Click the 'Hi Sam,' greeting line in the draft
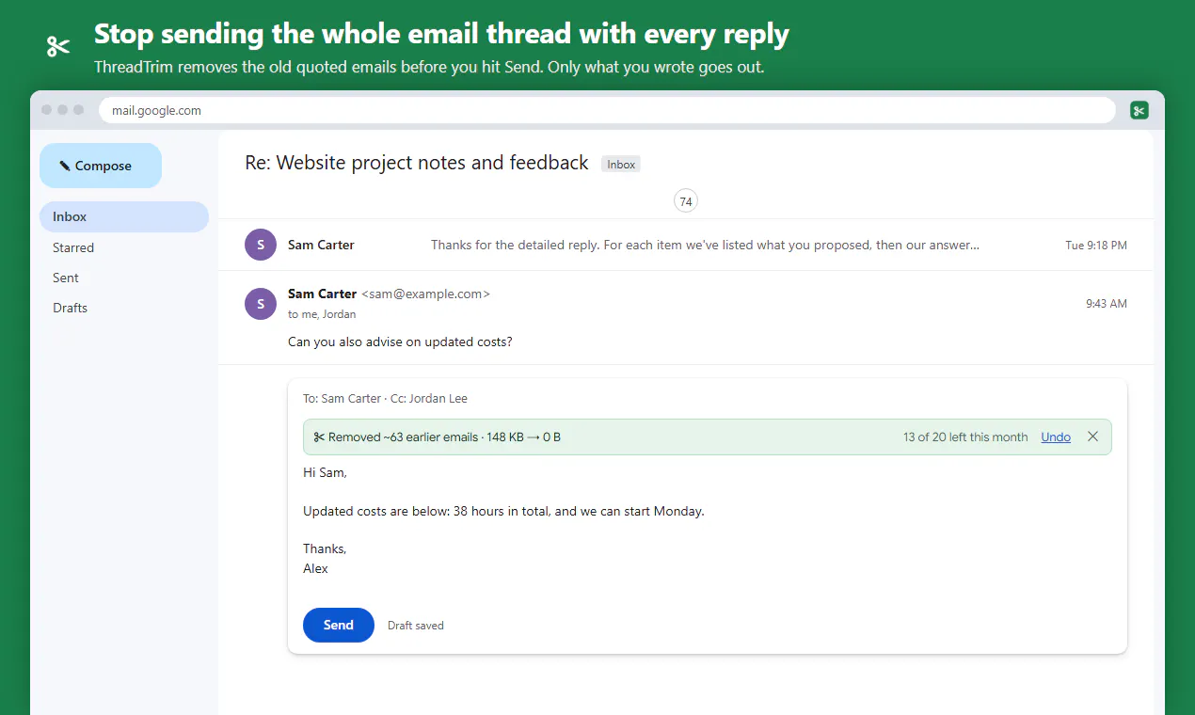 (325, 472)
